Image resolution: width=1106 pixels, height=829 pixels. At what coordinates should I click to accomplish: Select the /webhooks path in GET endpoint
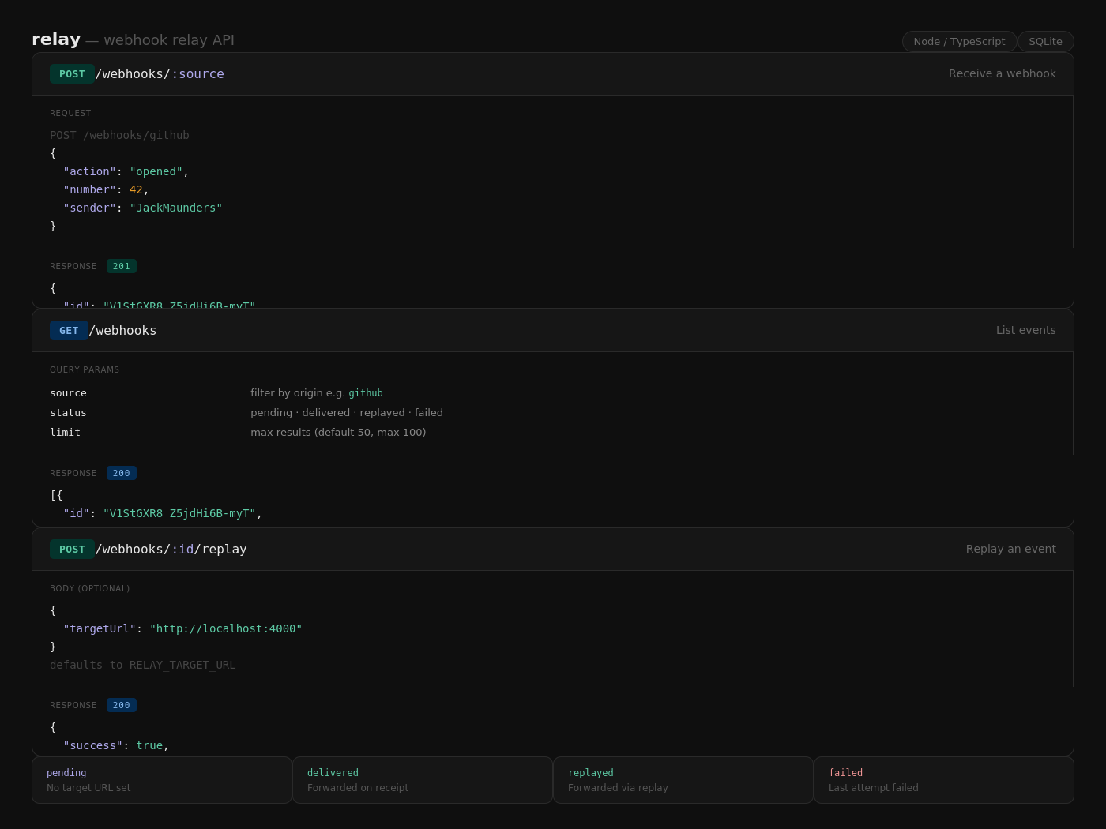click(x=122, y=331)
